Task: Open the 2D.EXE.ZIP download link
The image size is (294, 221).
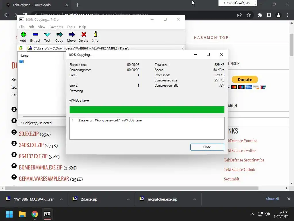Action: (29, 134)
